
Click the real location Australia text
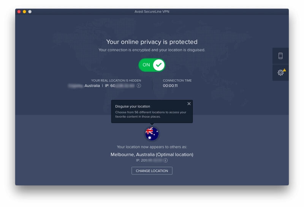tap(92, 86)
